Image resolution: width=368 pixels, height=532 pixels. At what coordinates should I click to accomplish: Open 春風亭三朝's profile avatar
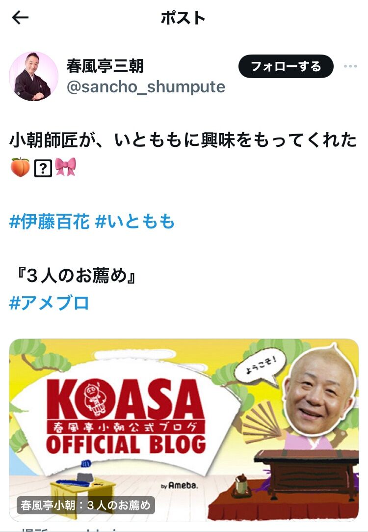(x=33, y=76)
